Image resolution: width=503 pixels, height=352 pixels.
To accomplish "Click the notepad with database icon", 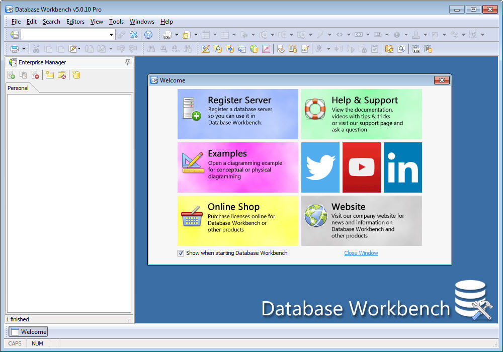I will 428,49.
